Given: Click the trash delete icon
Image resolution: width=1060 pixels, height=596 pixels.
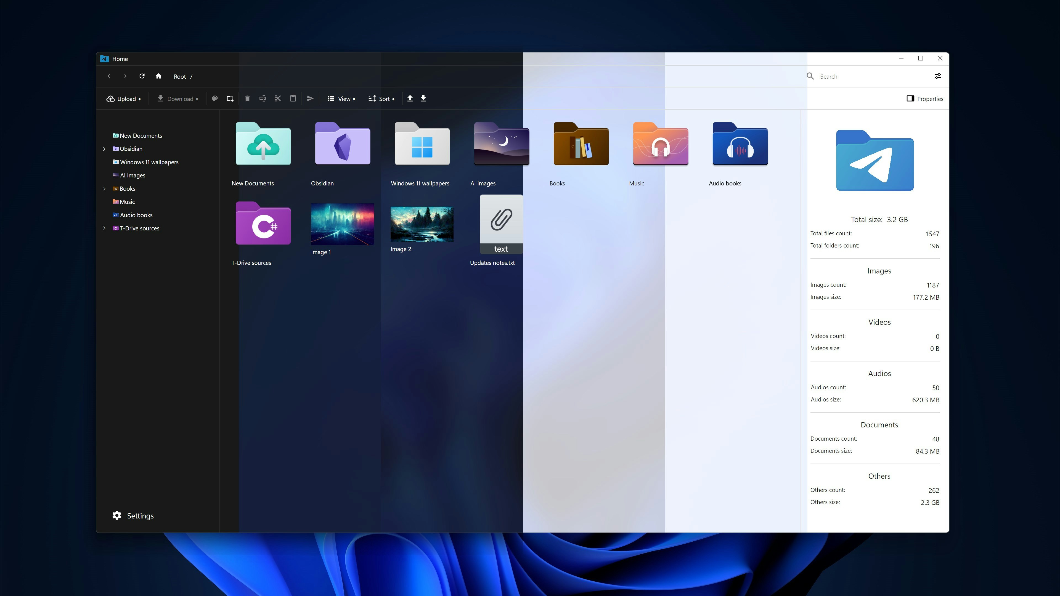Looking at the screenshot, I should coord(247,99).
